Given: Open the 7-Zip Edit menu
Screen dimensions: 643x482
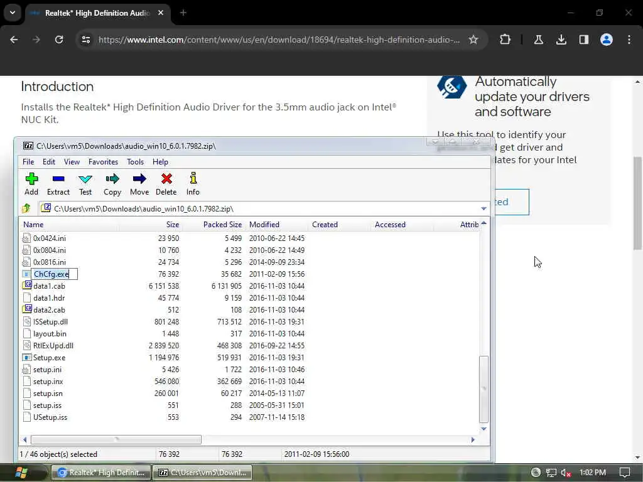Looking at the screenshot, I should (49, 162).
